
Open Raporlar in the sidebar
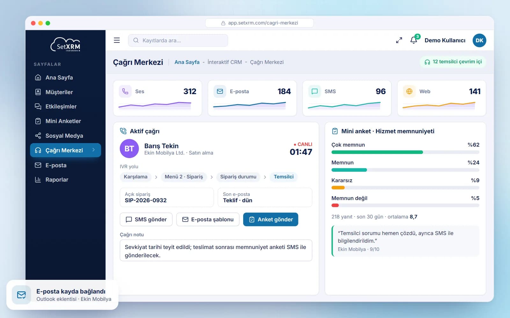click(65, 180)
